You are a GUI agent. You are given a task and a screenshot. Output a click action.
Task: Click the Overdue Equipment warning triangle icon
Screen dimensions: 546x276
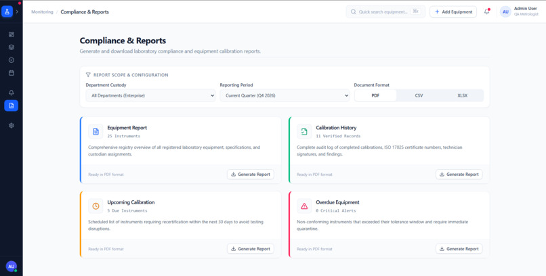304,206
